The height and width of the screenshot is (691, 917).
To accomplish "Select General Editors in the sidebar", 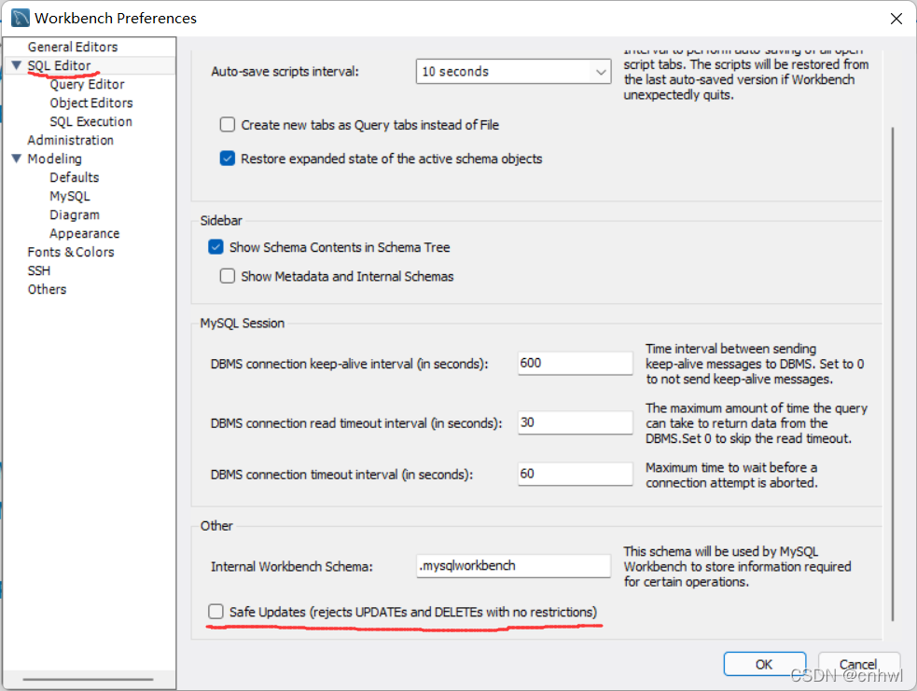I will [x=73, y=47].
